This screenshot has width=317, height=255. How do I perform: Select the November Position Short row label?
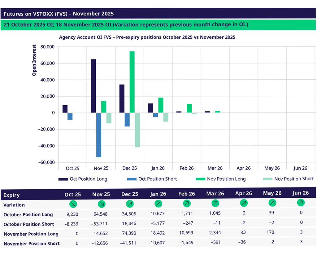[x=32, y=244]
